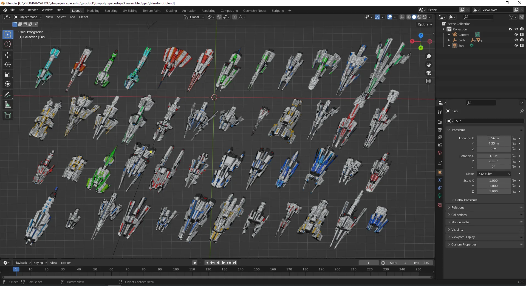Viewport: 526px width, 286px height.
Task: Click the Options button in the viewport
Action: point(424,24)
